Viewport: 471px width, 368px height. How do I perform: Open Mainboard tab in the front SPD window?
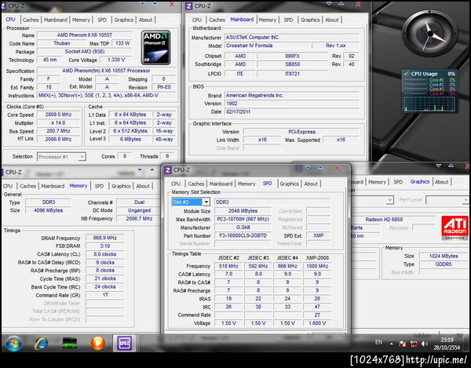[x=221, y=184]
